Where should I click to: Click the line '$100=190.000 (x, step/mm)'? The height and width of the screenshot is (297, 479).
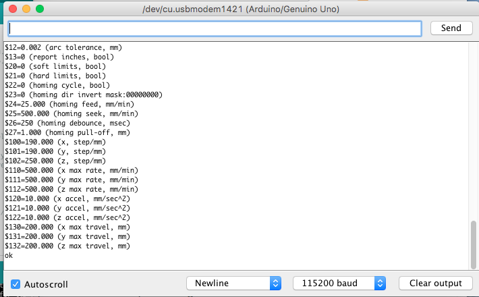pyautogui.click(x=55, y=142)
